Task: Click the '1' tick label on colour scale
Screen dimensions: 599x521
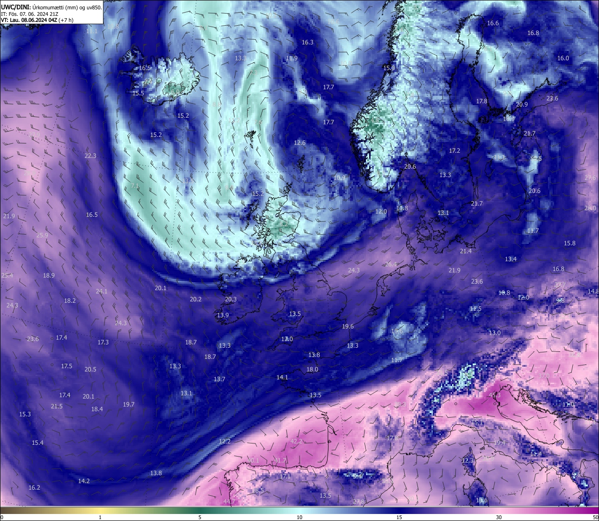Action: click(100, 517)
